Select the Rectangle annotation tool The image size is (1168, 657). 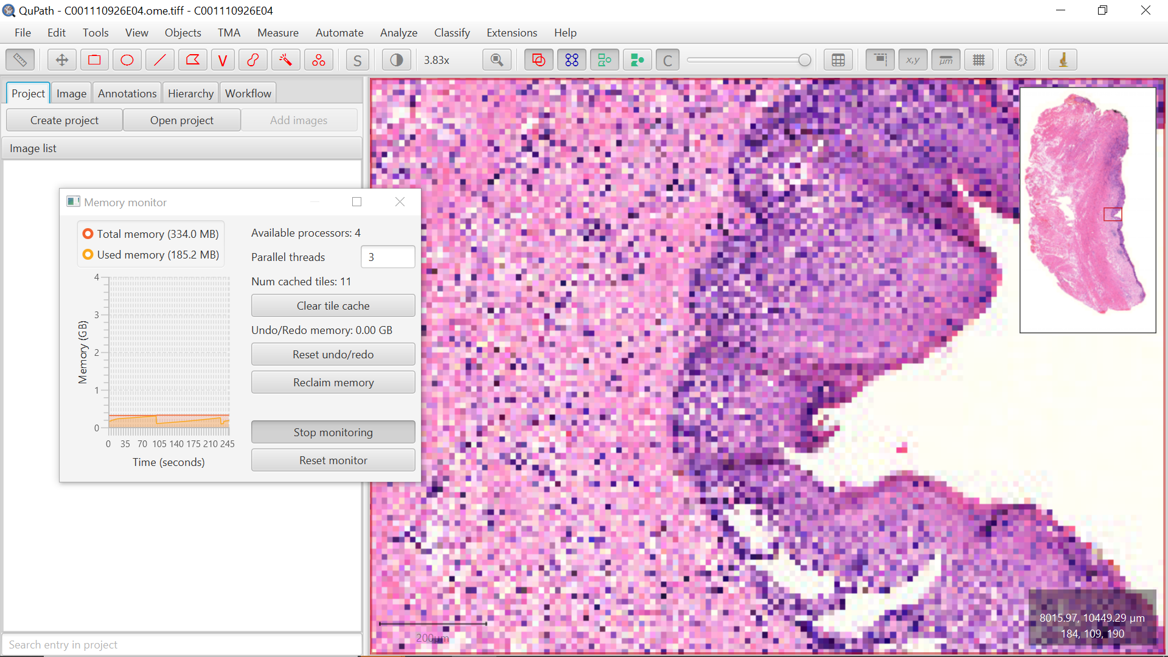(x=94, y=60)
